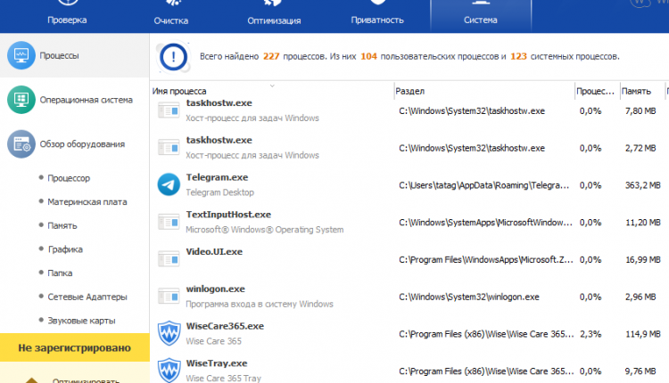
Task: Open the Материнская плата item
Action: click(87, 202)
